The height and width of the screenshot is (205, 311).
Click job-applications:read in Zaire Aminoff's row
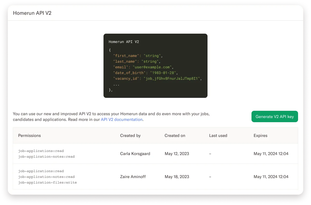(41, 171)
